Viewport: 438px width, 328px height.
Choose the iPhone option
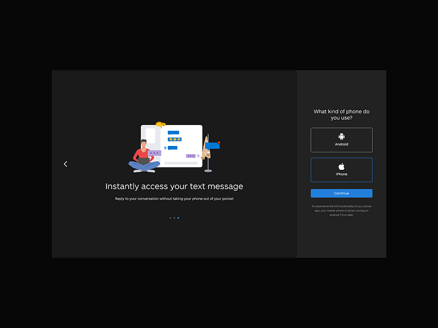341,170
